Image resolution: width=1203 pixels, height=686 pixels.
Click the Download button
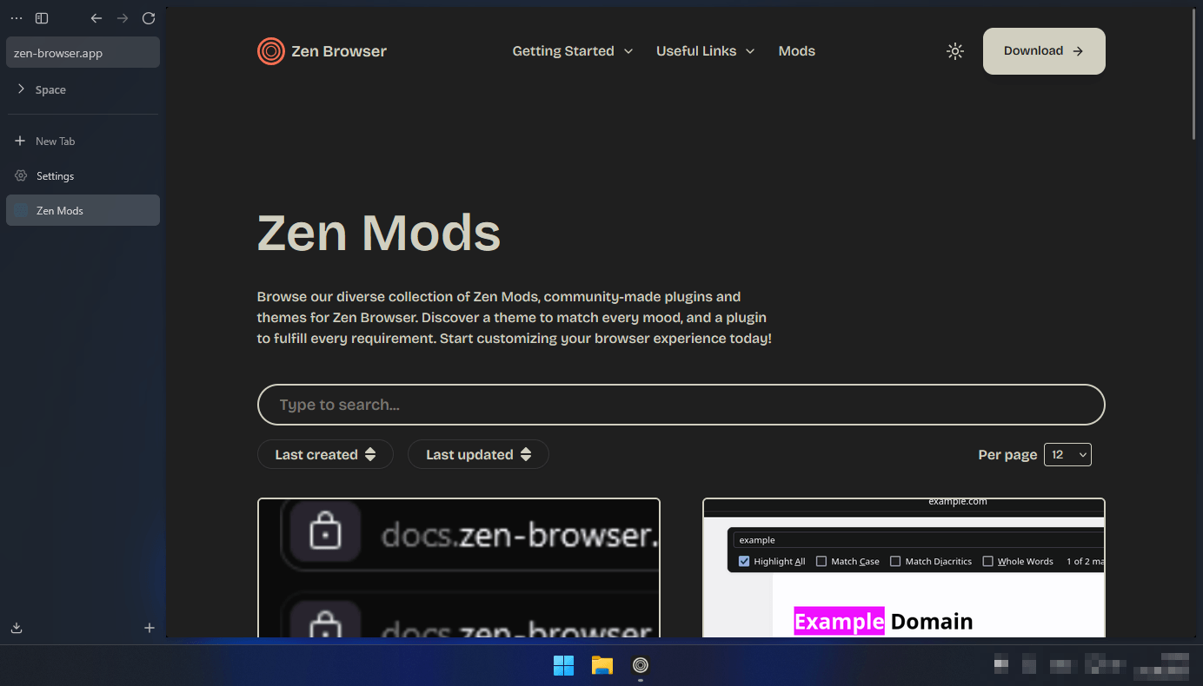point(1044,51)
